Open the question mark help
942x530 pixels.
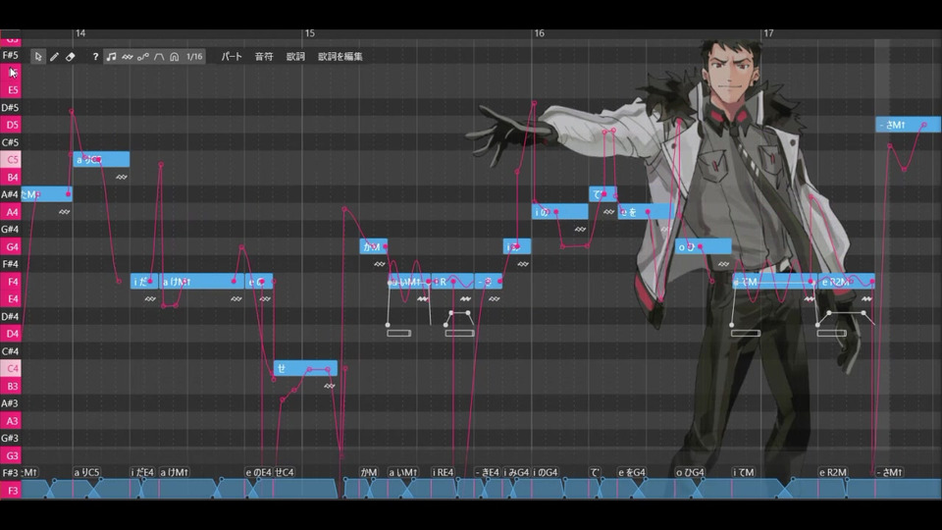point(95,57)
